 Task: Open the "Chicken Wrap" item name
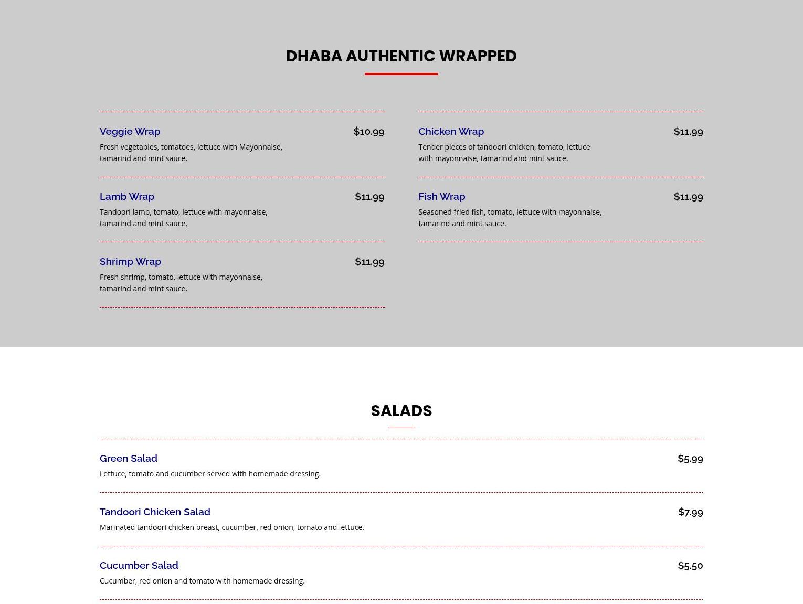click(x=451, y=132)
